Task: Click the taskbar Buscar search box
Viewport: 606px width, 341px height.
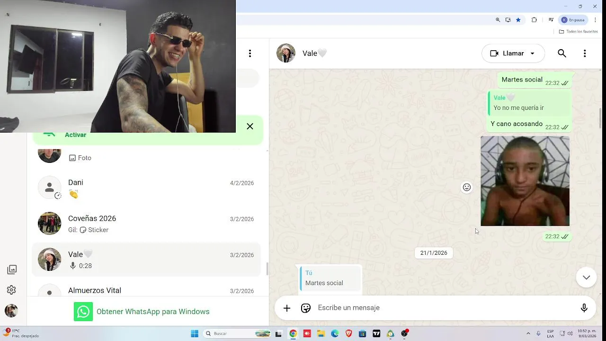Action: coord(237,333)
